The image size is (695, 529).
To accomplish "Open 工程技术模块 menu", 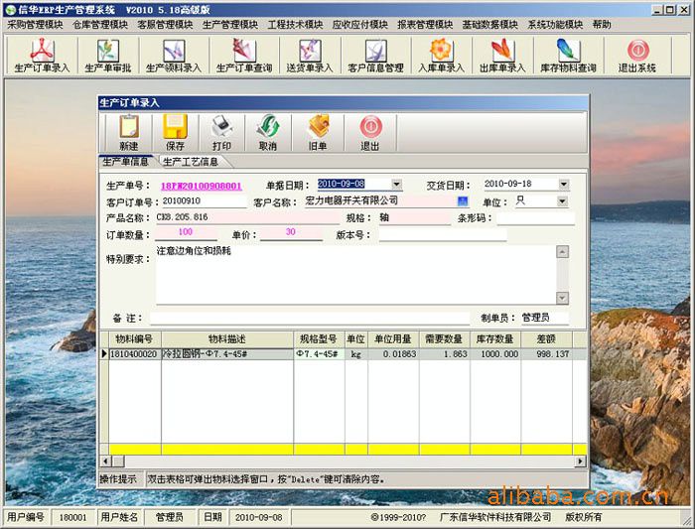I will tap(295, 25).
